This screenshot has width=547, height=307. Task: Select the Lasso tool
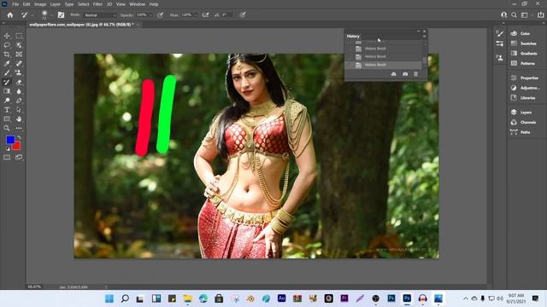tap(7, 45)
